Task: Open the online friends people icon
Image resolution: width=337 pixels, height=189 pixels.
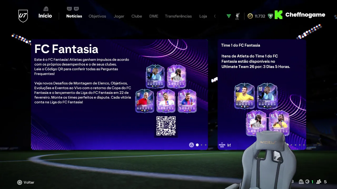Action: pos(319,182)
